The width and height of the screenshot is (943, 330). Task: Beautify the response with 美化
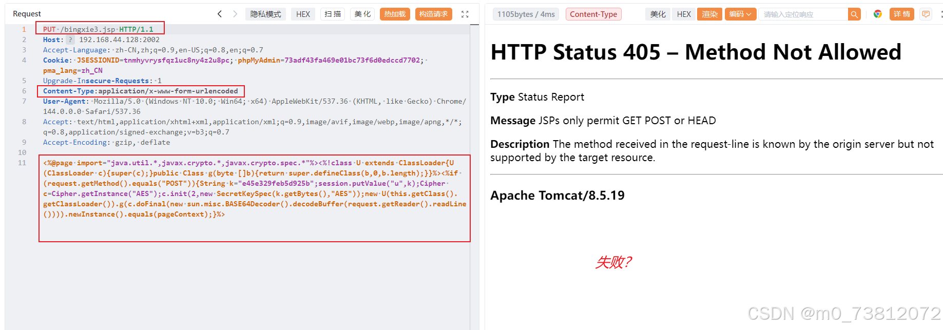(658, 14)
